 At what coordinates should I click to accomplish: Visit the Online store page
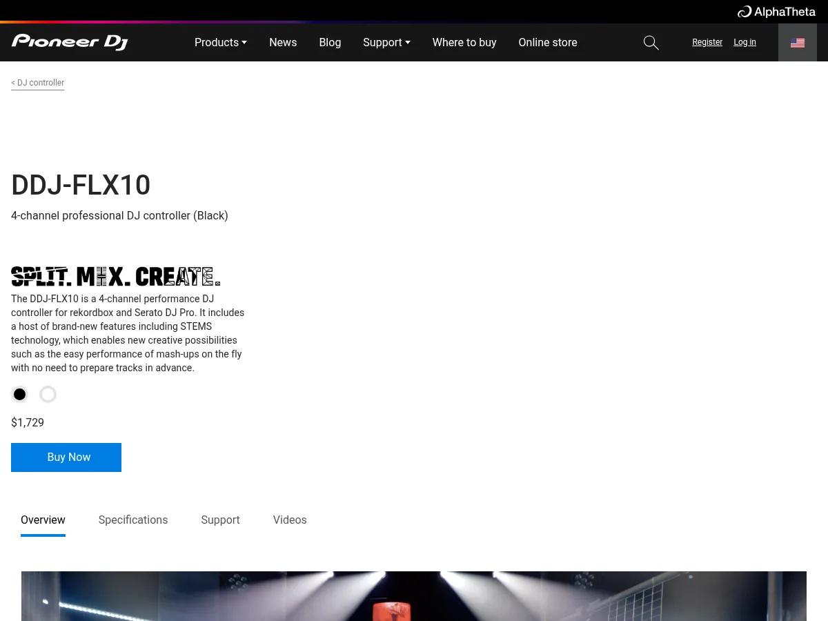pyautogui.click(x=547, y=42)
